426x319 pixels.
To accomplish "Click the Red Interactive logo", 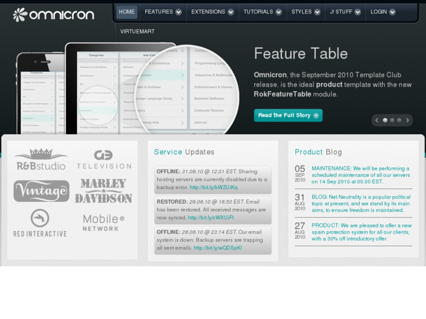I will click(x=40, y=223).
